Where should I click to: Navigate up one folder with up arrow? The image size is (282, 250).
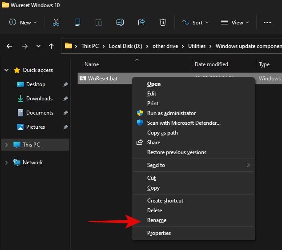tap(52, 46)
